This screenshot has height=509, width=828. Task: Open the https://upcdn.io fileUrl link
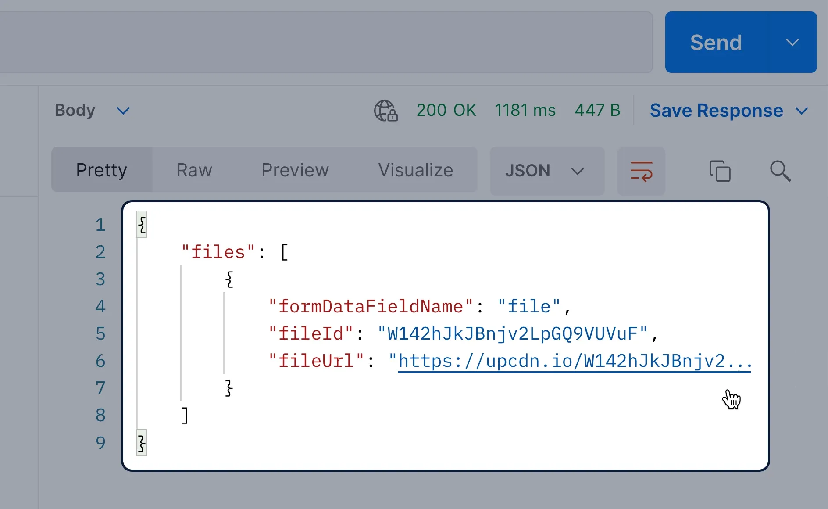tap(575, 362)
